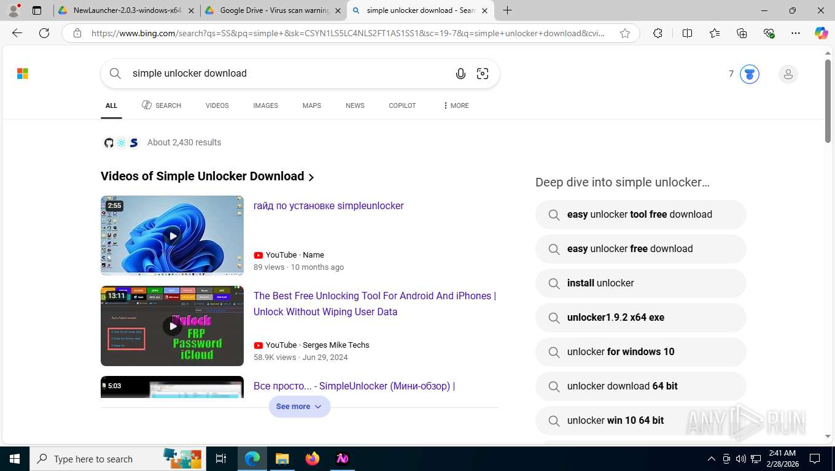Switch to the VIDEOS tab
Screen dimensions: 835x471
click(217, 105)
